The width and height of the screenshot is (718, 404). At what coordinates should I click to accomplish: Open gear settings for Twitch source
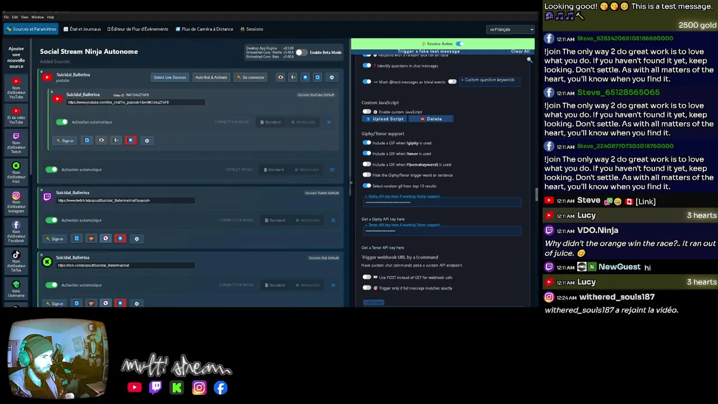(x=136, y=239)
